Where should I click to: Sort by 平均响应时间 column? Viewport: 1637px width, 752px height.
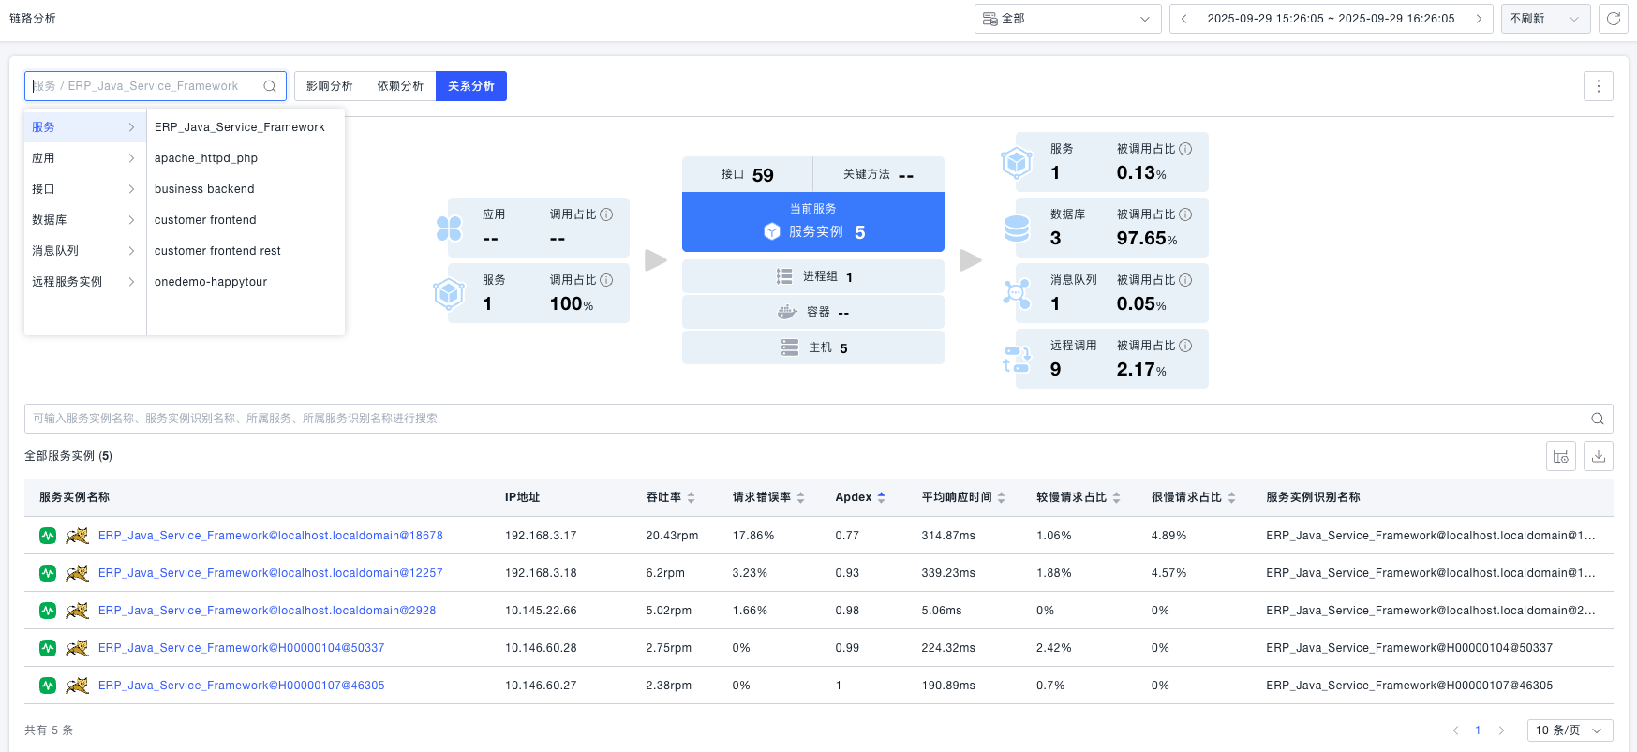[x=1001, y=497]
